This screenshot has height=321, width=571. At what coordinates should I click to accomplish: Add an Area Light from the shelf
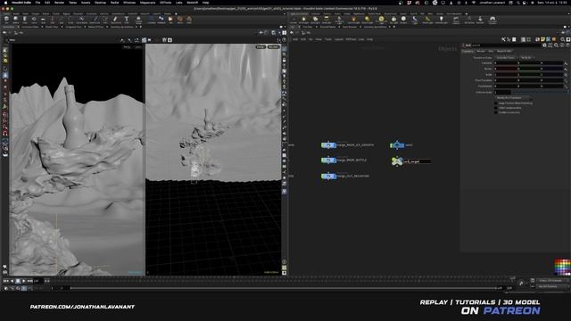tap(327, 20)
